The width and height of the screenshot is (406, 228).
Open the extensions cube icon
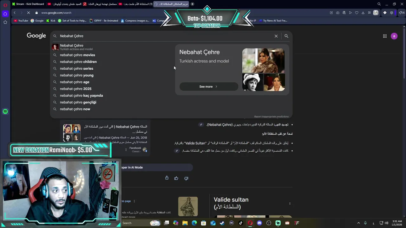[392, 13]
